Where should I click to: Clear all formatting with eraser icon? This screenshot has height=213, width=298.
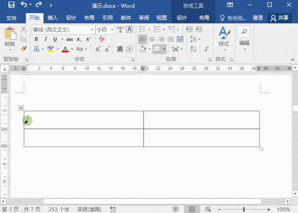coord(102,39)
